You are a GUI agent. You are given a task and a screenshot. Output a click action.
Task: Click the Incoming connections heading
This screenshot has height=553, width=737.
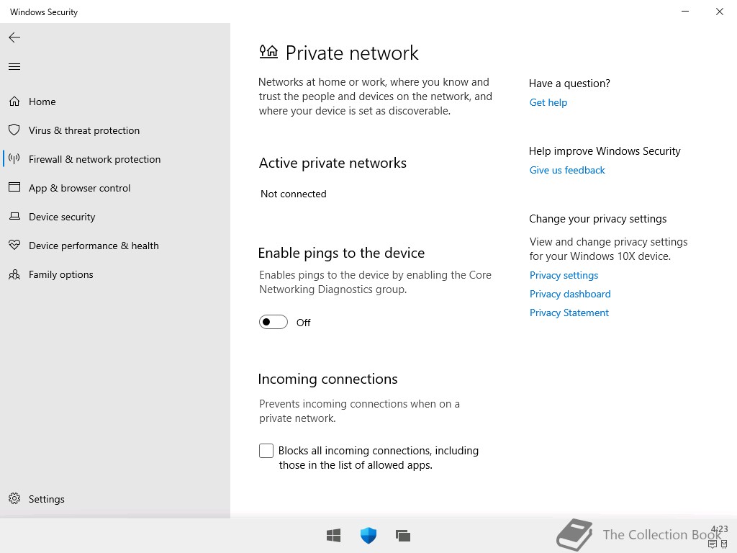327,379
